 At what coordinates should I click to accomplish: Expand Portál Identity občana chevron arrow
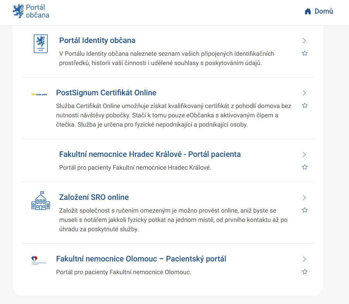tap(304, 41)
